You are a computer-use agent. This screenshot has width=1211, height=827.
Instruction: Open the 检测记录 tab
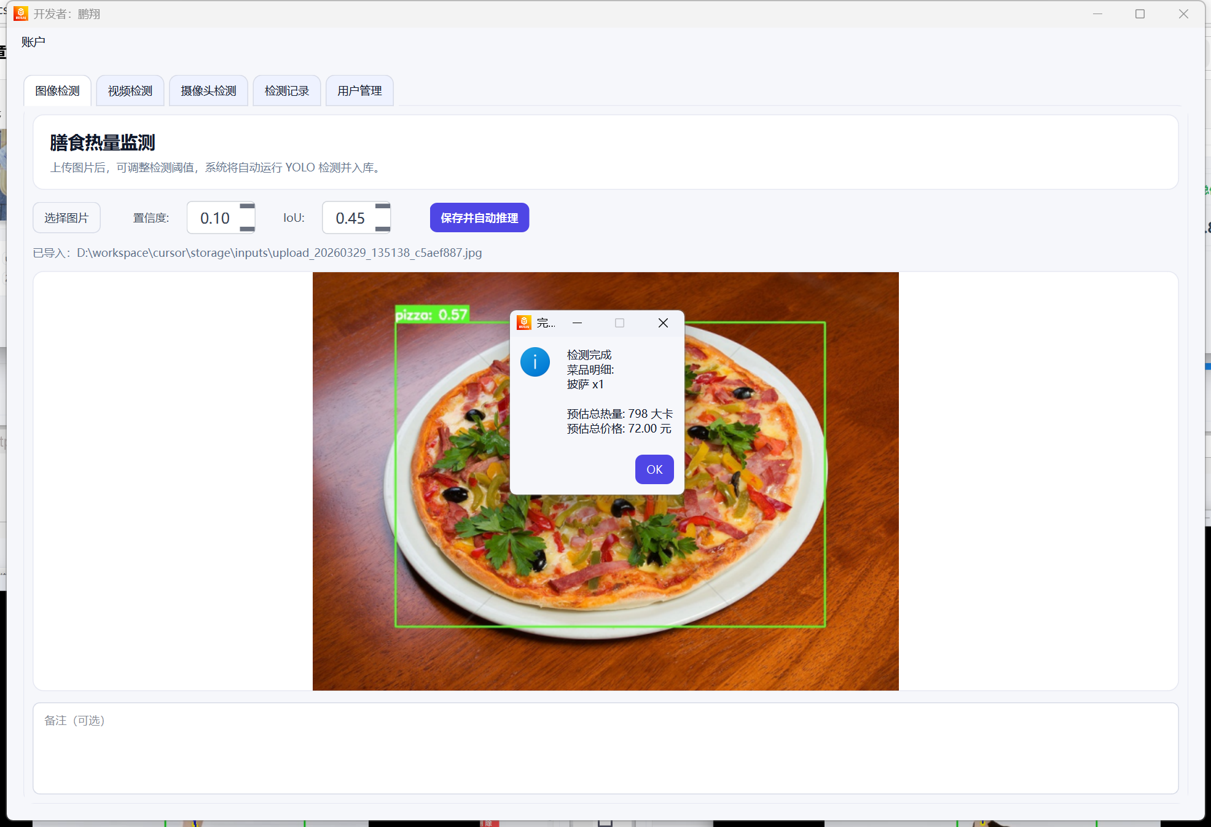(286, 91)
